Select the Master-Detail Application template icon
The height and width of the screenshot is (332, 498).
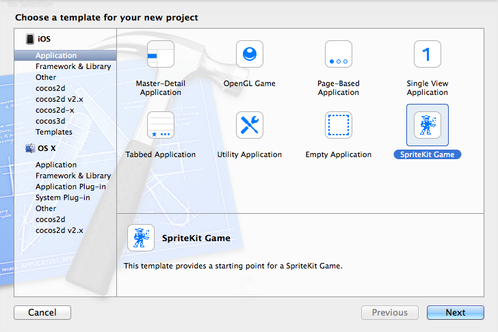pos(161,54)
